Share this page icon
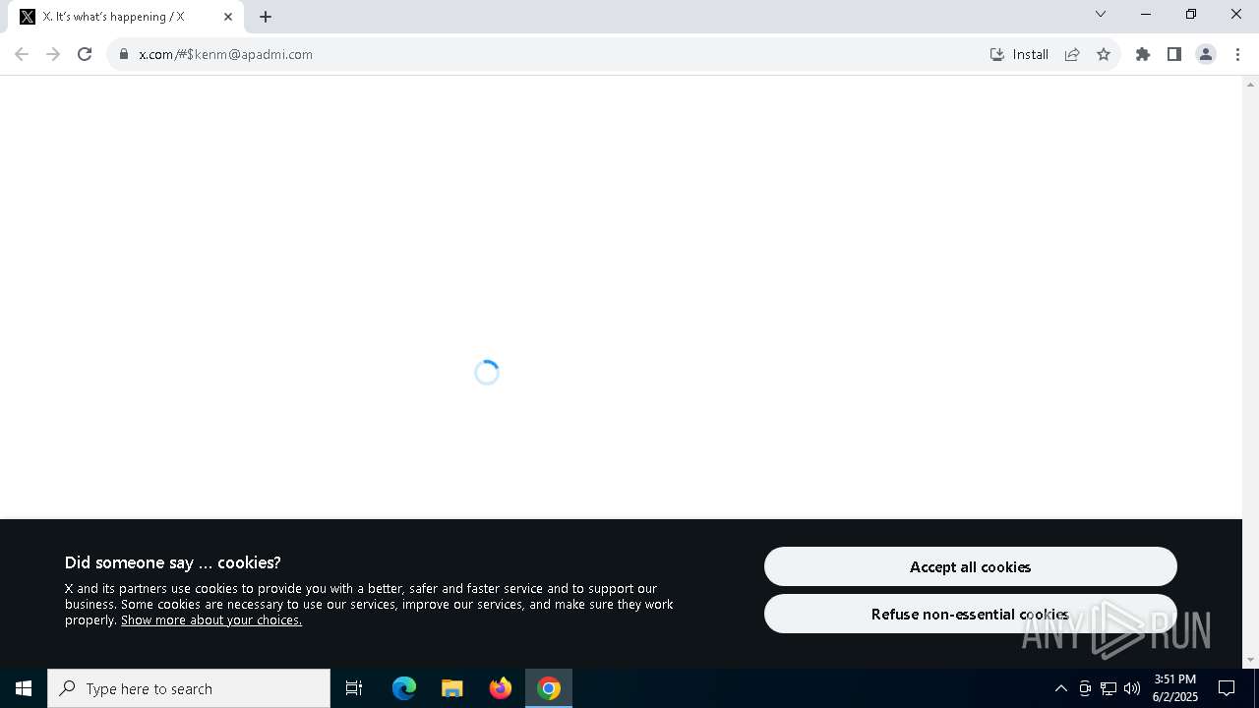Viewport: 1259px width, 708px height. coord(1072,54)
